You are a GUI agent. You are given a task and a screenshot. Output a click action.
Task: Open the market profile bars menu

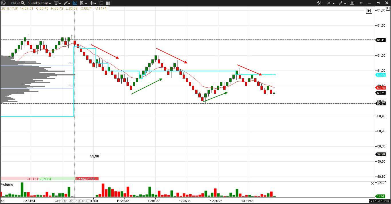[x=83, y=3]
